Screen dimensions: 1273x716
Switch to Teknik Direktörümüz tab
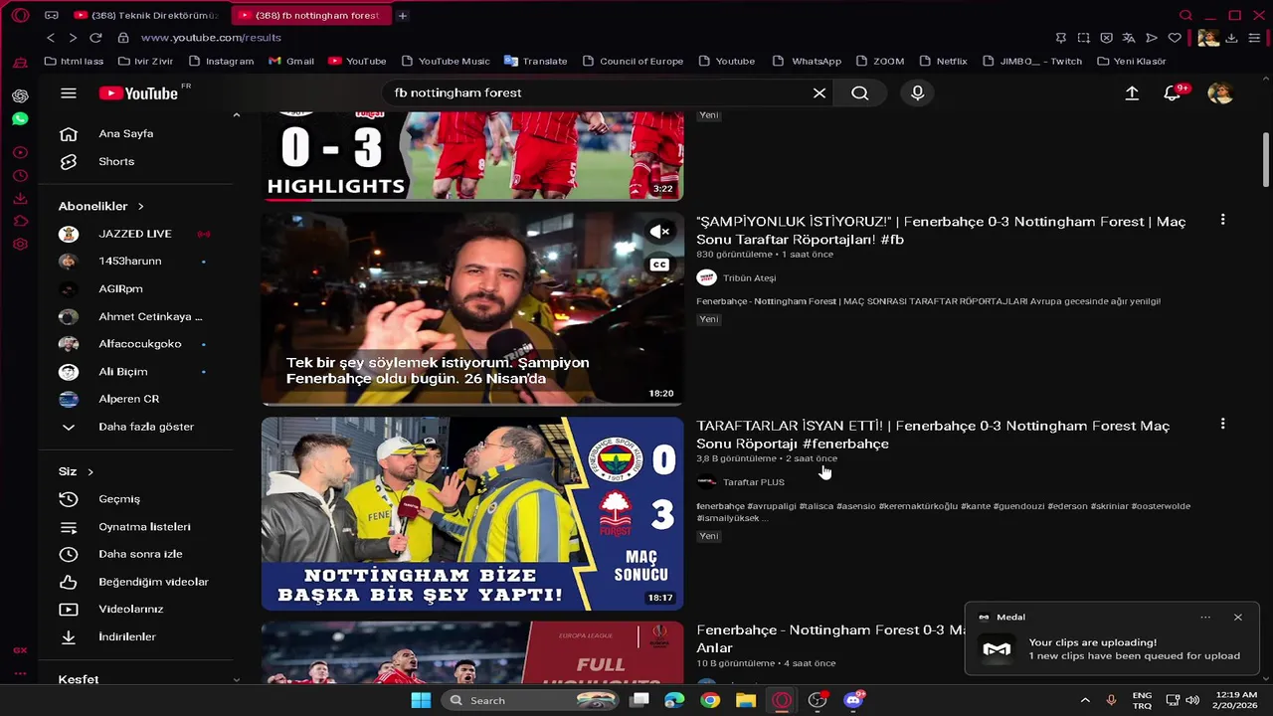click(x=145, y=15)
